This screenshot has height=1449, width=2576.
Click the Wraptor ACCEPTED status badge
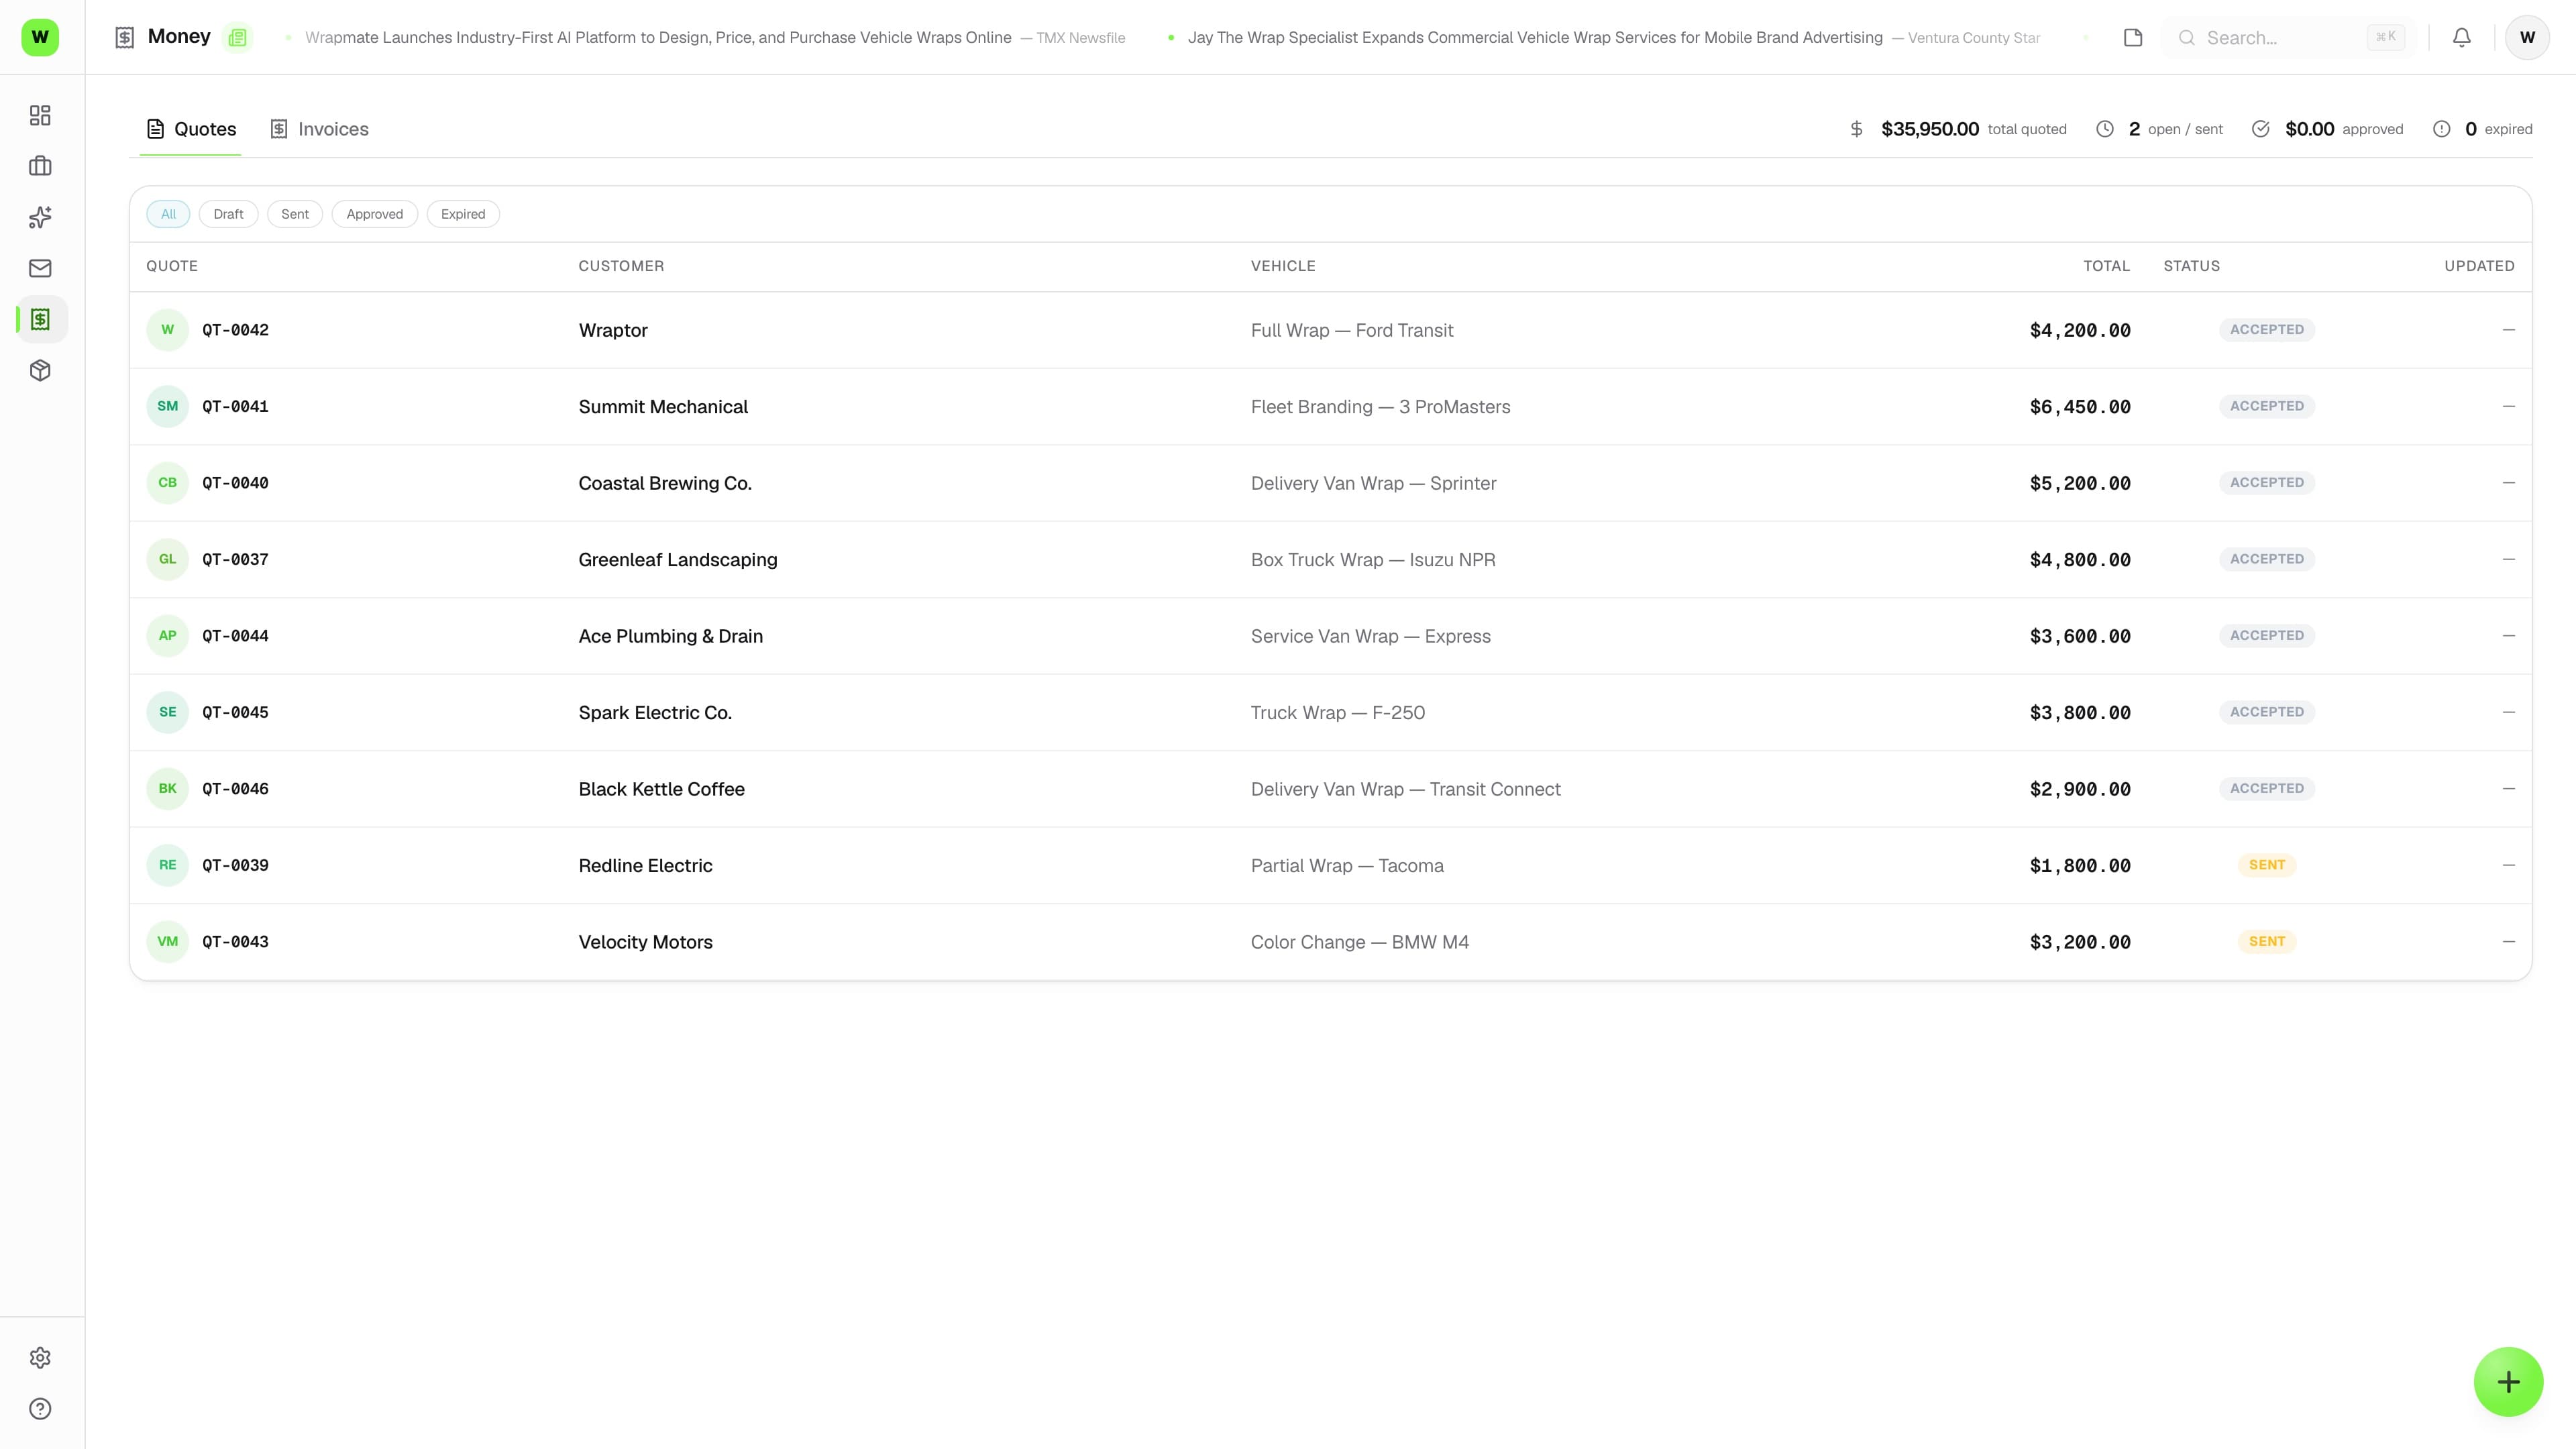pos(2267,329)
